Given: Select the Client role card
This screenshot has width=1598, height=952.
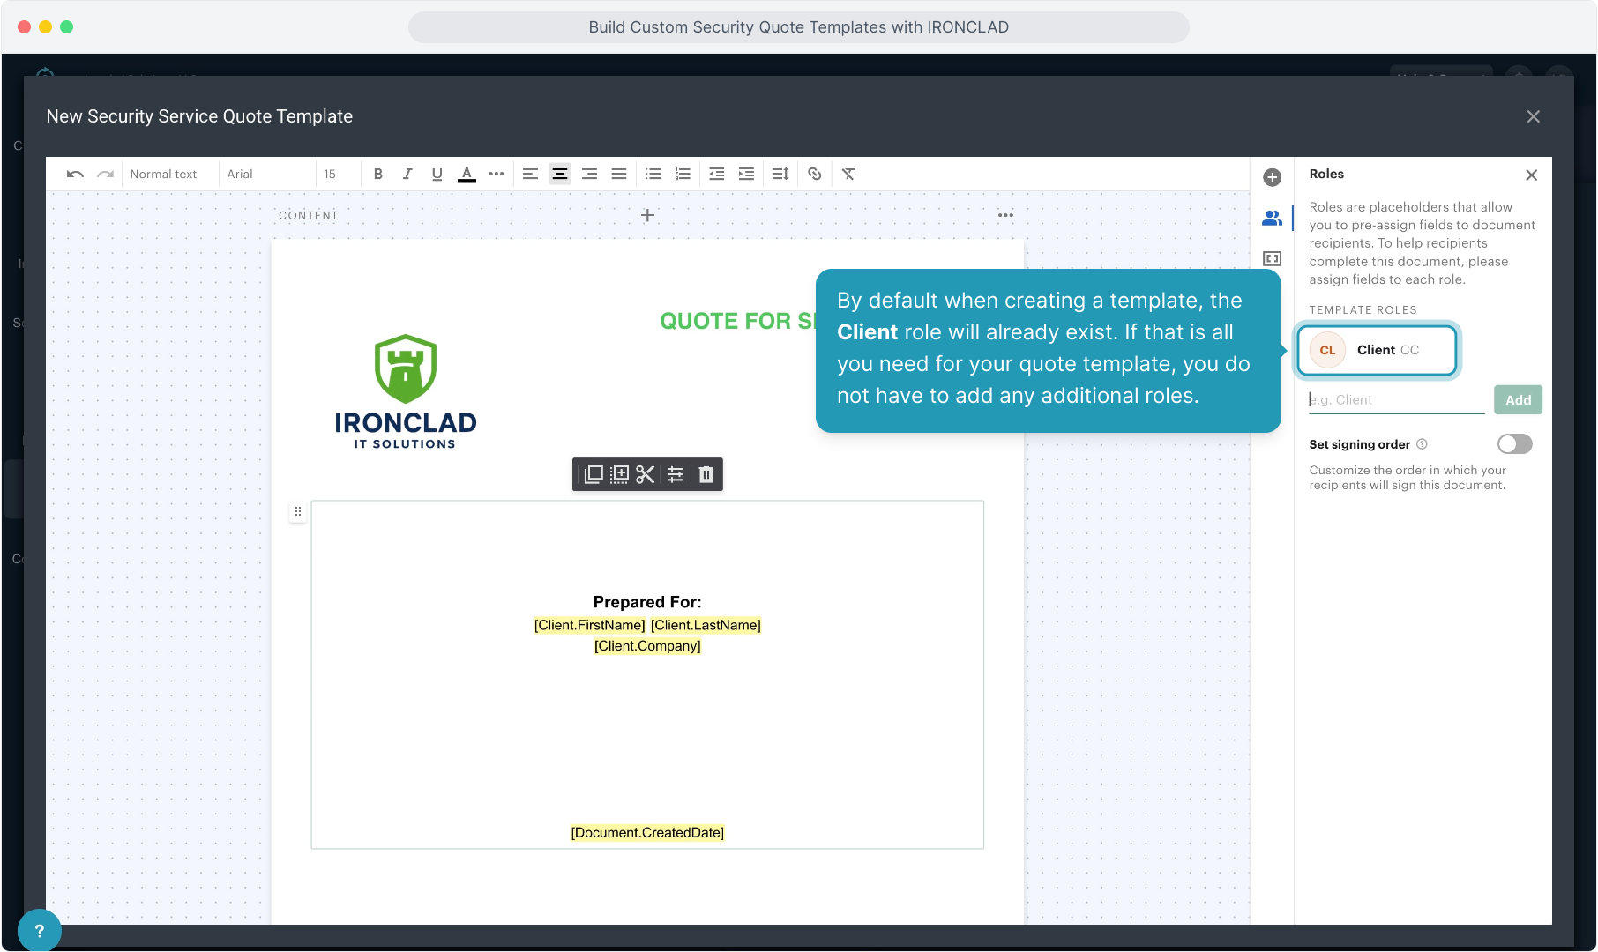Looking at the screenshot, I should [1376, 350].
